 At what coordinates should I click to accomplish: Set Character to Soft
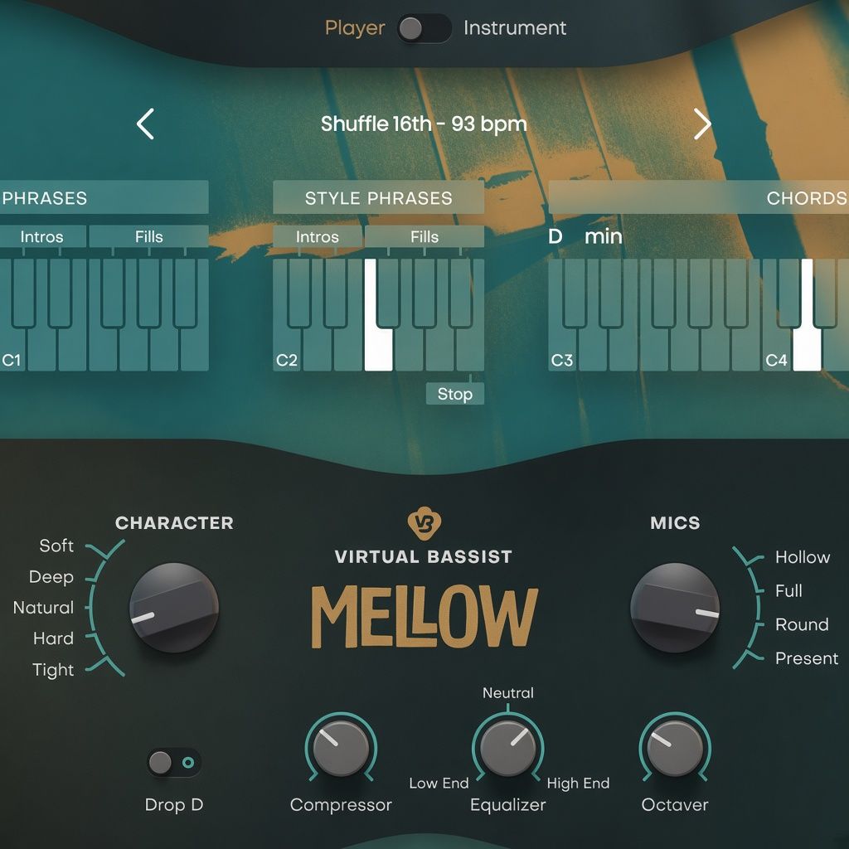pyautogui.click(x=56, y=546)
